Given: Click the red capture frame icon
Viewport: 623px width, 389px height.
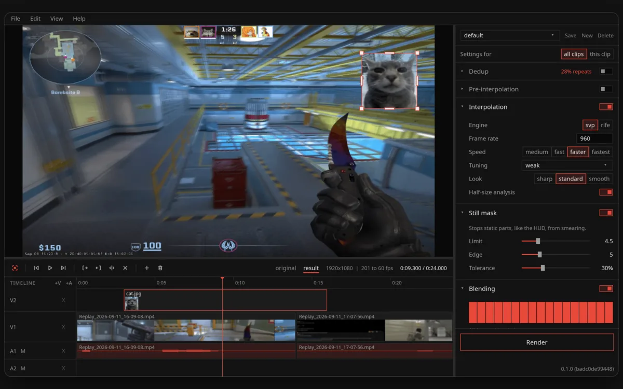Looking at the screenshot, I should pyautogui.click(x=15, y=268).
